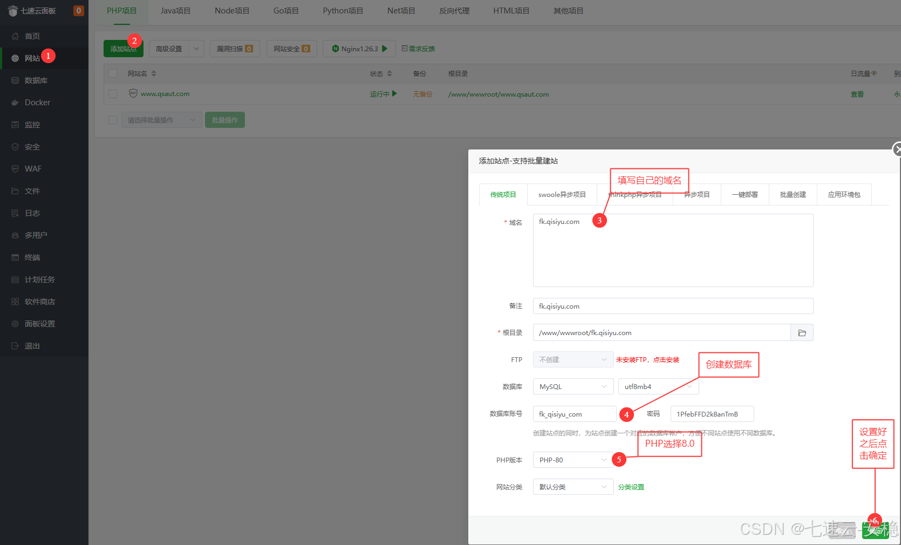The width and height of the screenshot is (901, 545).
Task: Select the swoole异步项目 tab in the dialog
Action: [562, 194]
